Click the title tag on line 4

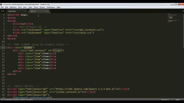tap(18, 24)
